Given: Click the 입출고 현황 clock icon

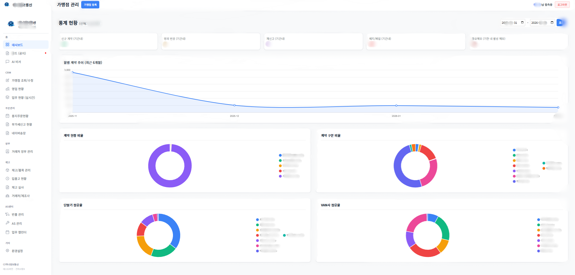Looking at the screenshot, I should [8, 179].
